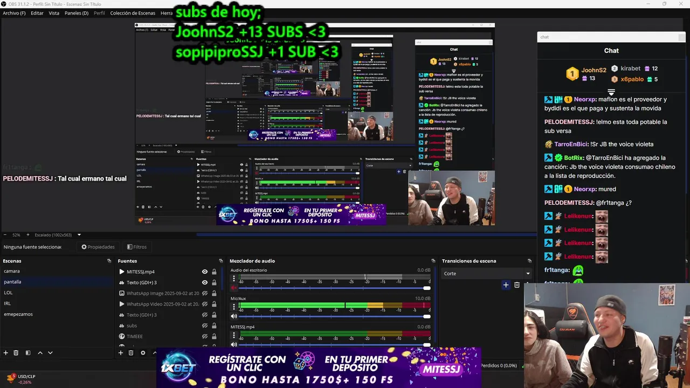Image resolution: width=690 pixels, height=388 pixels.
Task: Open the Perfil menu
Action: click(99, 13)
